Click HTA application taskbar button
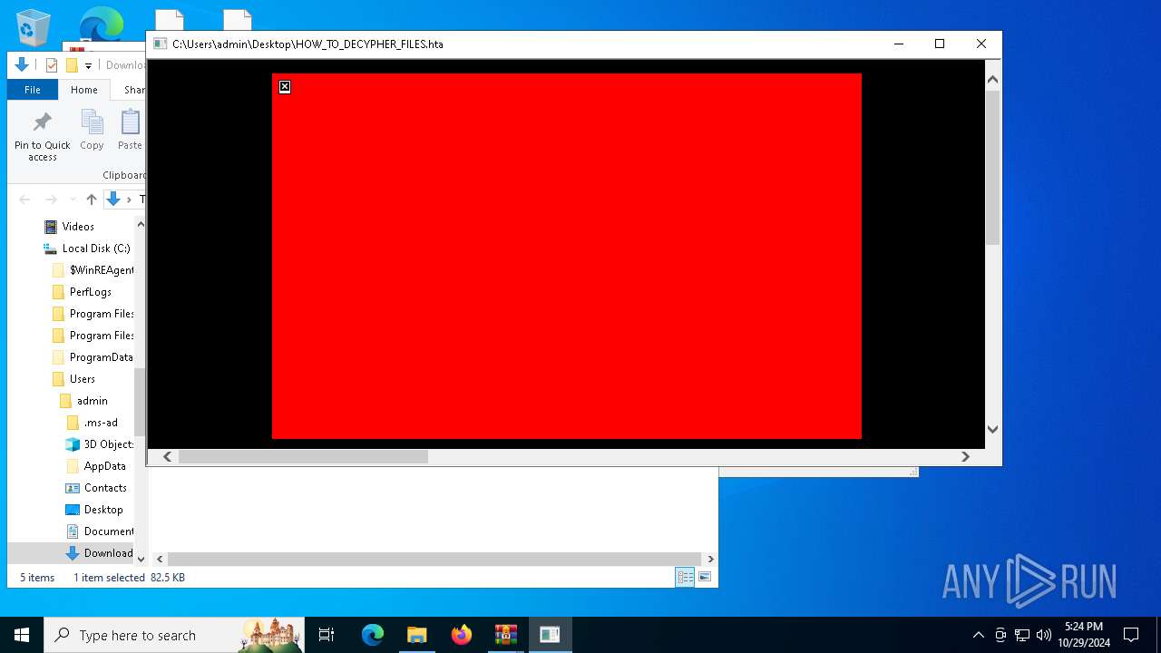 (x=550, y=635)
